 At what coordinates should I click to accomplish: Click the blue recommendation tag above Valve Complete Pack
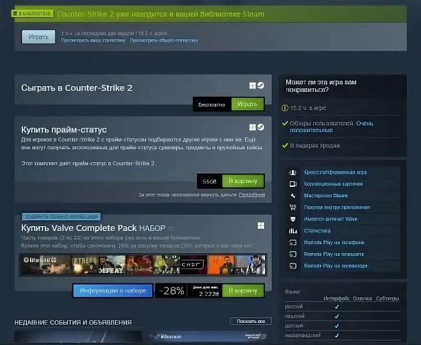point(61,217)
